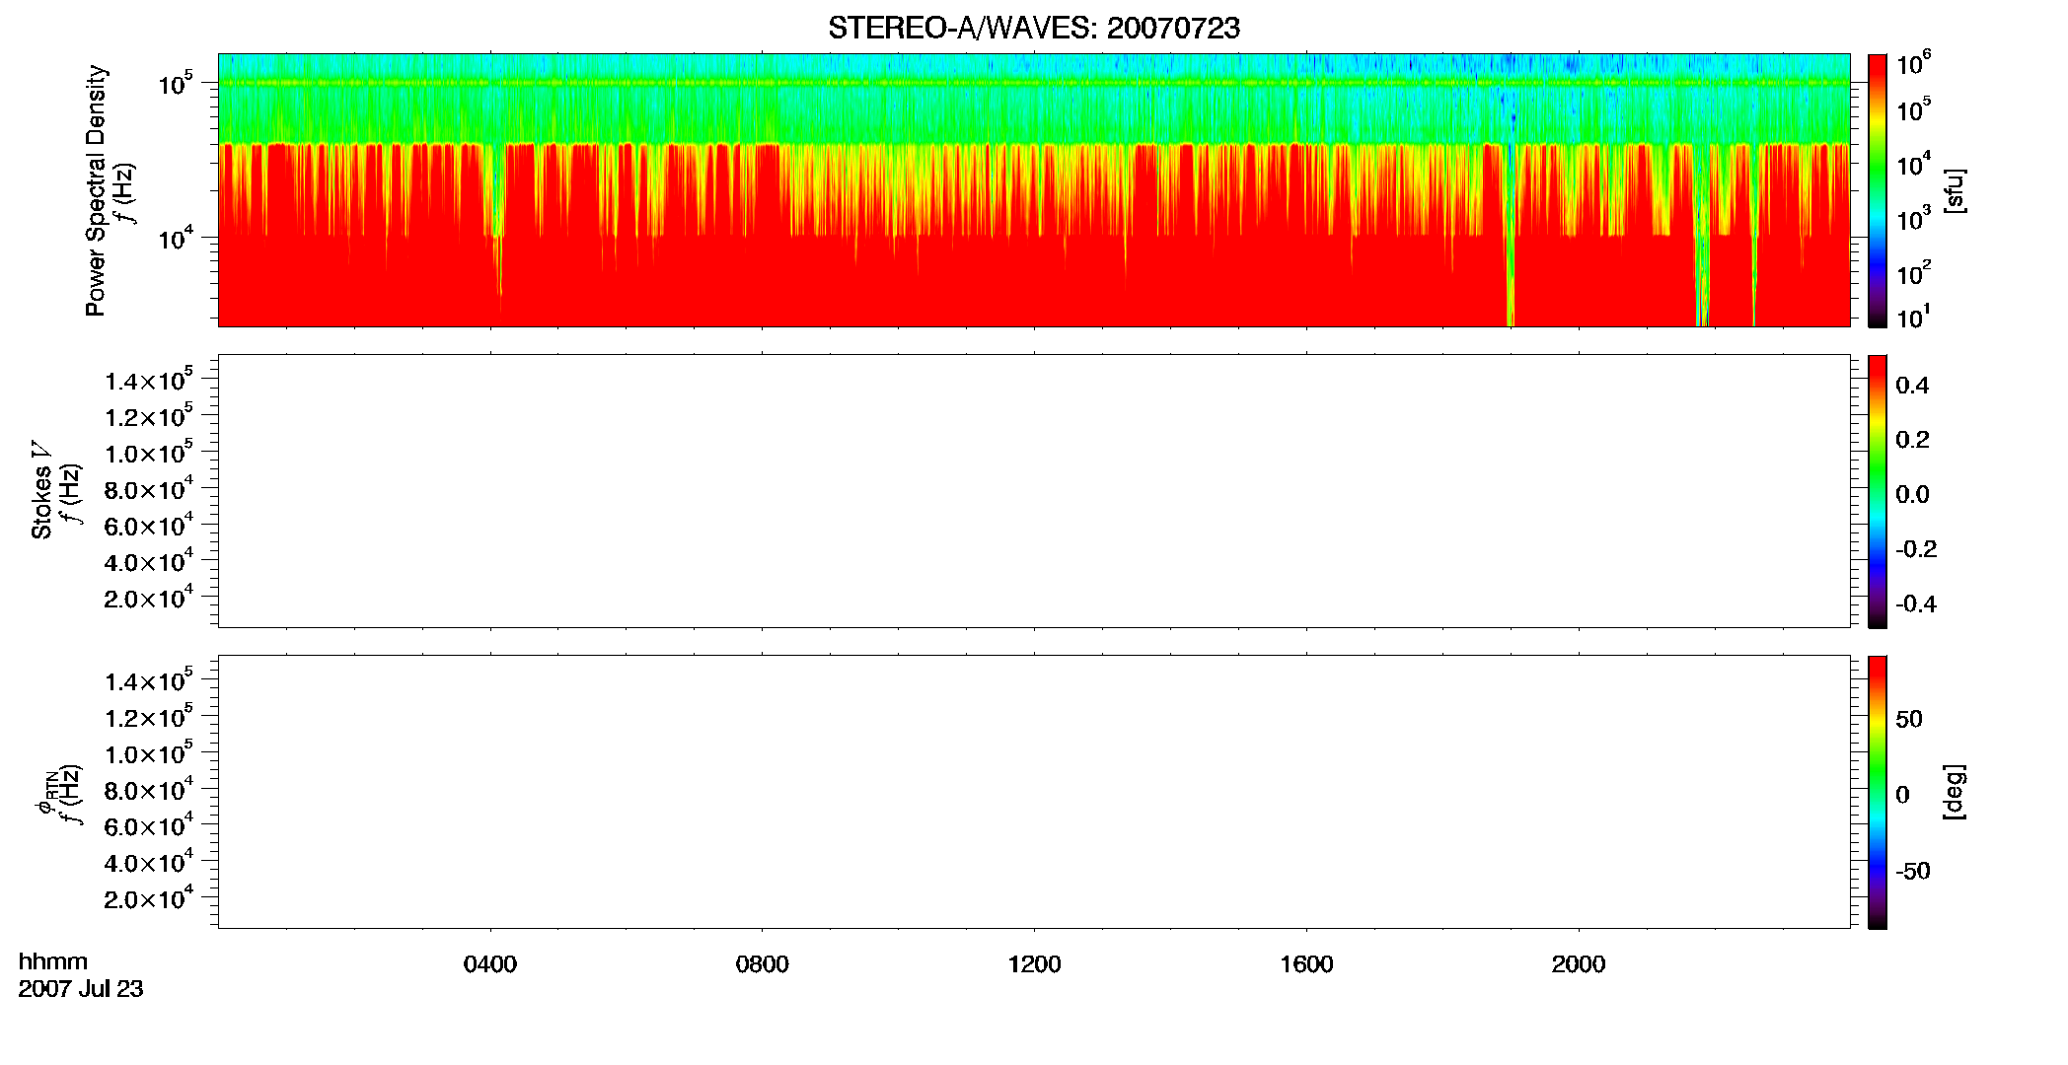This screenshot has height=1065, width=2068.
Task: Click the 0.4 tick label on Stokes colorbar
Action: 1912,386
